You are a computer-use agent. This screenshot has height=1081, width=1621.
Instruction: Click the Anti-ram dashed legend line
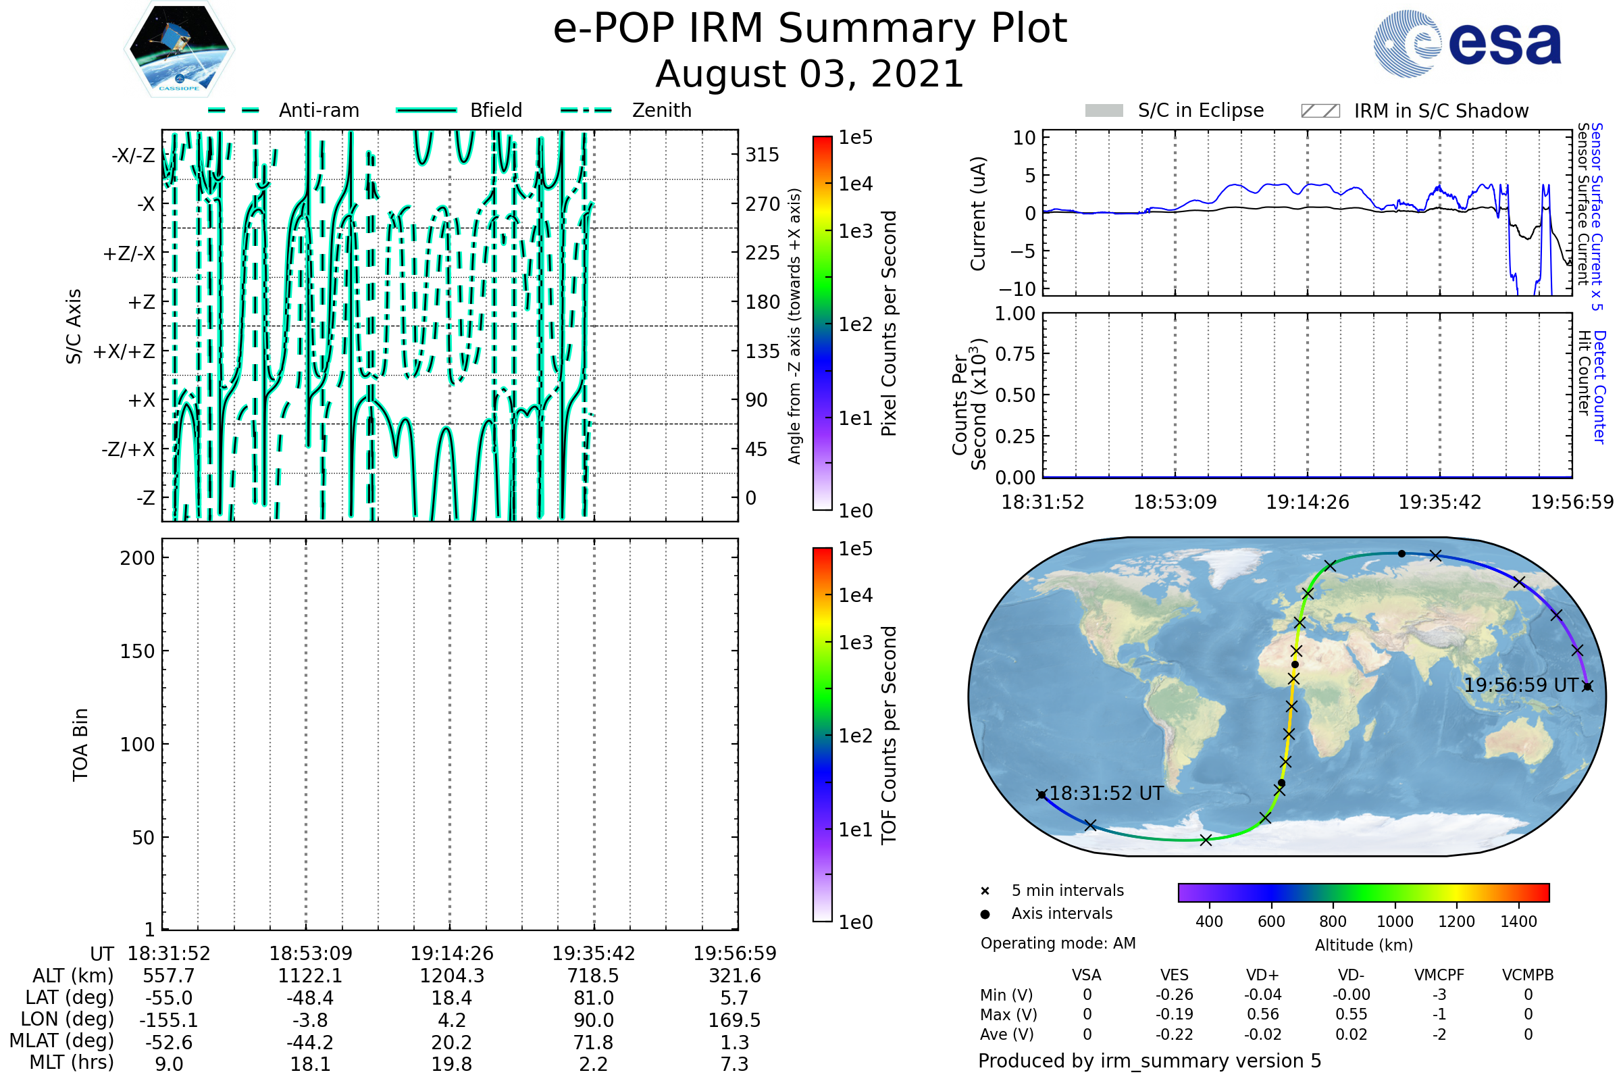click(x=234, y=110)
